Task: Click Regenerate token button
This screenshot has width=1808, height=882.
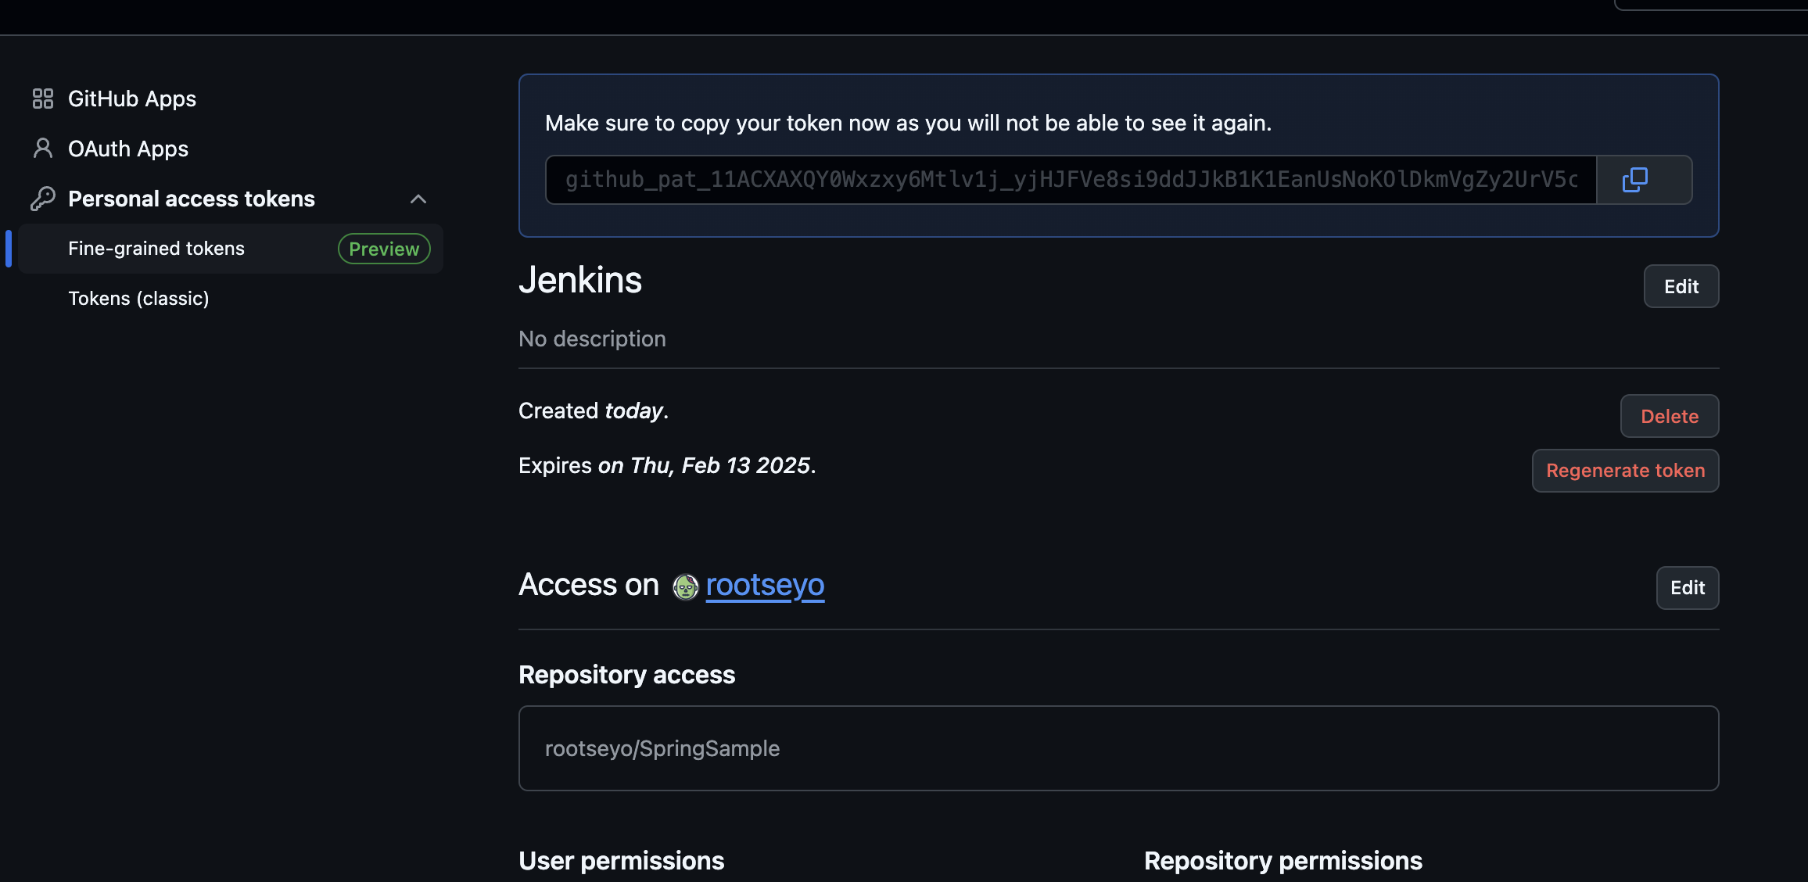Action: (x=1625, y=471)
